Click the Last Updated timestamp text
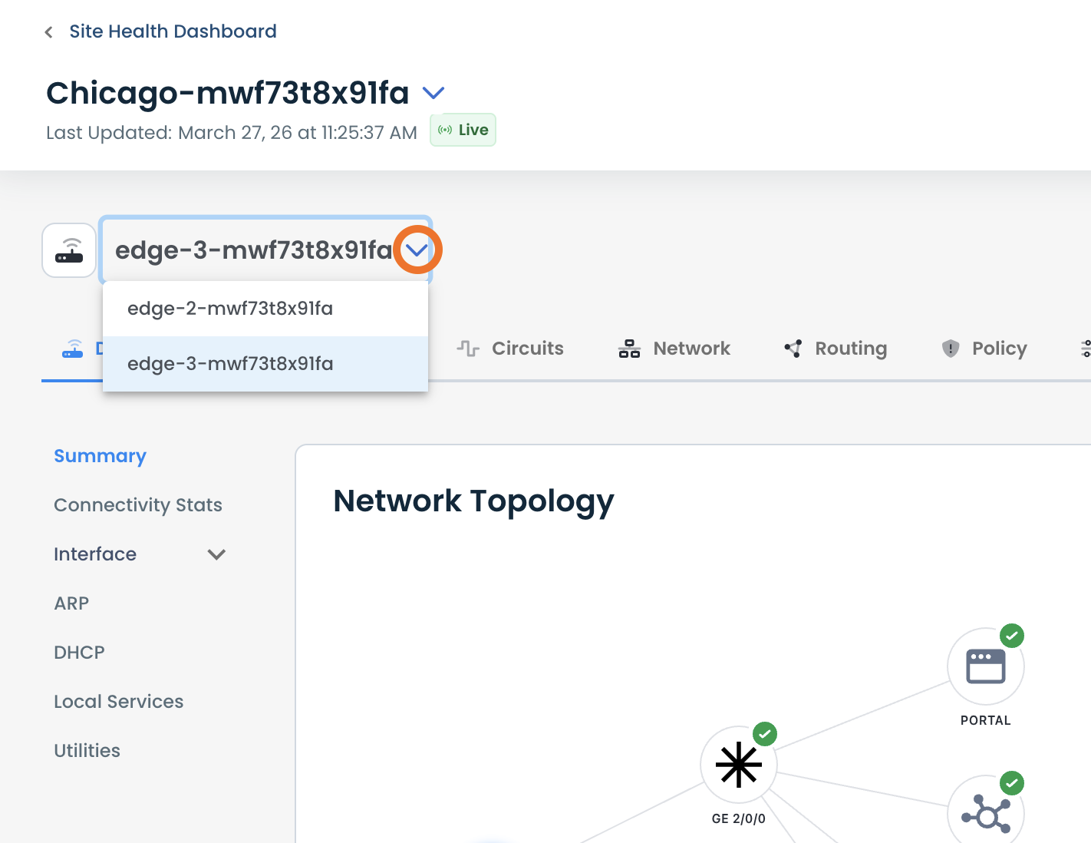The height and width of the screenshot is (843, 1091). pyautogui.click(x=232, y=133)
